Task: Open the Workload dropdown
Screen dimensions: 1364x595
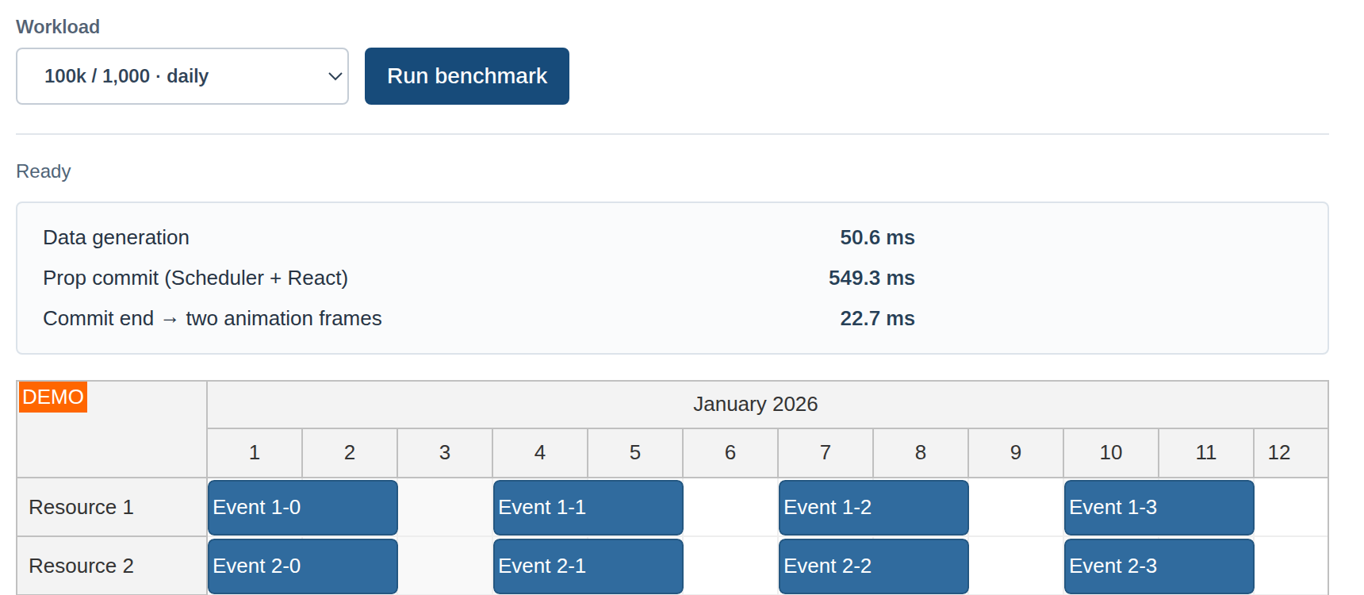Action: click(182, 76)
